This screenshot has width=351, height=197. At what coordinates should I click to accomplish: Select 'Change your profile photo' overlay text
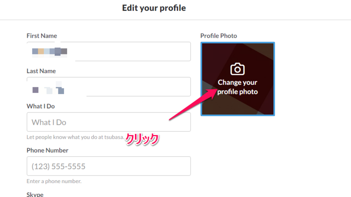(x=237, y=87)
